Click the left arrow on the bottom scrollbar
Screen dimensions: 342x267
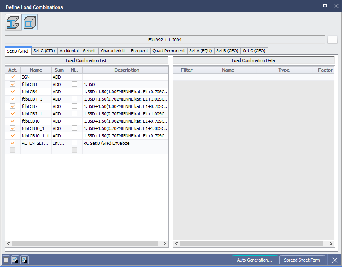click(8, 243)
